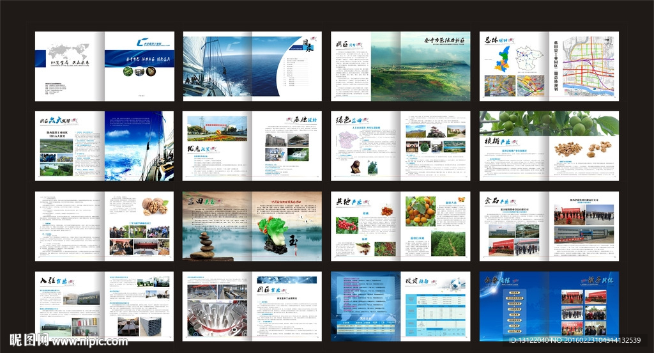Click the street grid planning map
The width and height of the screenshot is (654, 353).
click(588, 66)
